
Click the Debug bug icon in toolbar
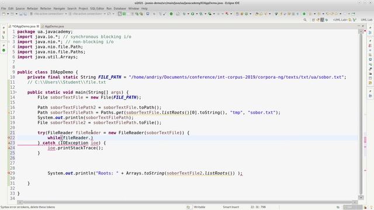[x=185, y=14]
